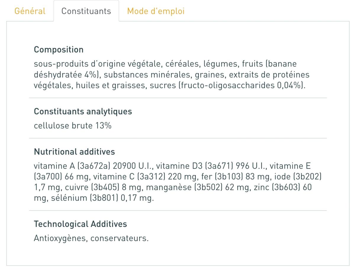355x275 pixels.
Task: Click the Constituants analytiques heading
Action: click(x=83, y=112)
